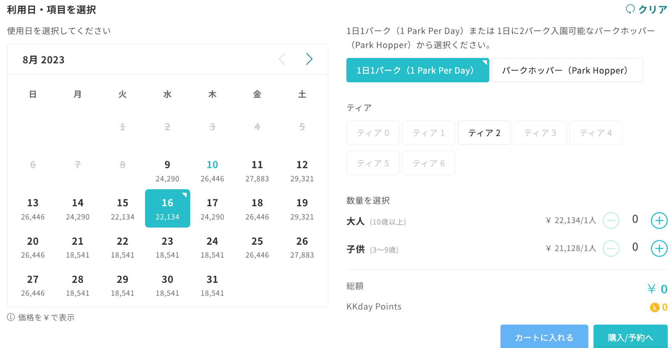Decrease child (子供) quantity with minus
672x348 pixels.
(x=611, y=249)
